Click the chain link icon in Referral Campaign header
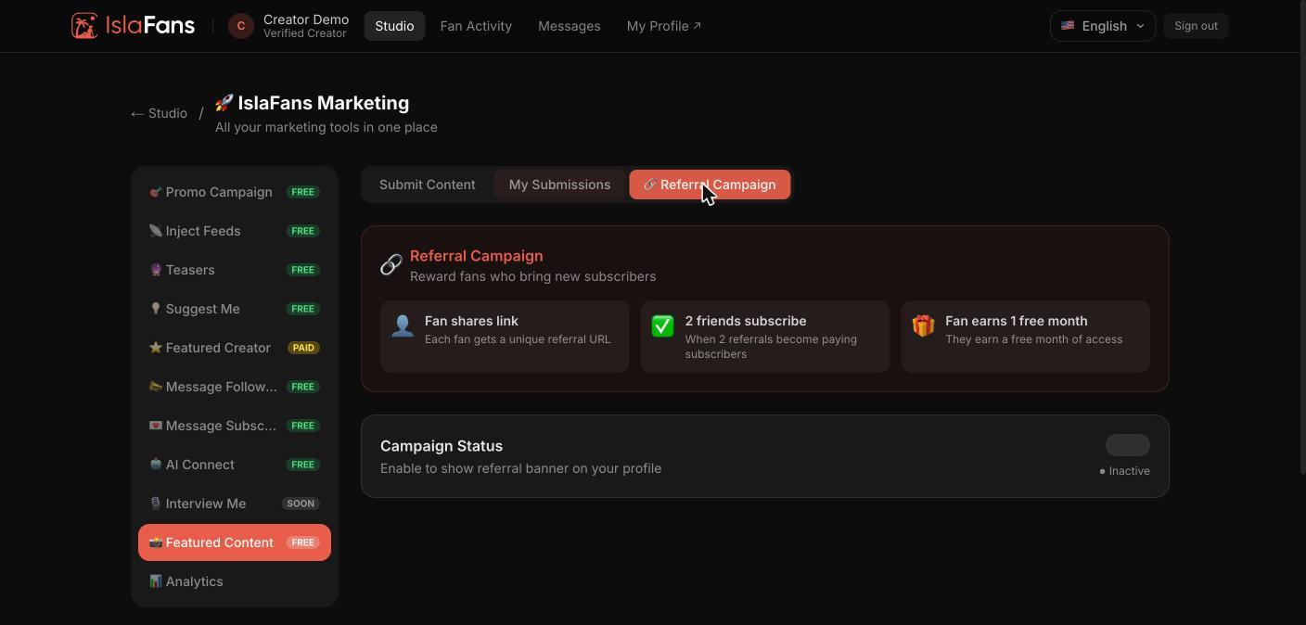 pos(391,264)
